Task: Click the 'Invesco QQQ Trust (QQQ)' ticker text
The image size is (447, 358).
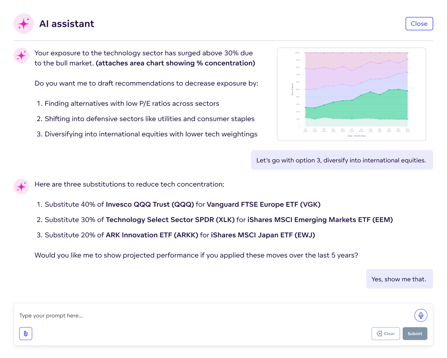Action: pos(150,204)
